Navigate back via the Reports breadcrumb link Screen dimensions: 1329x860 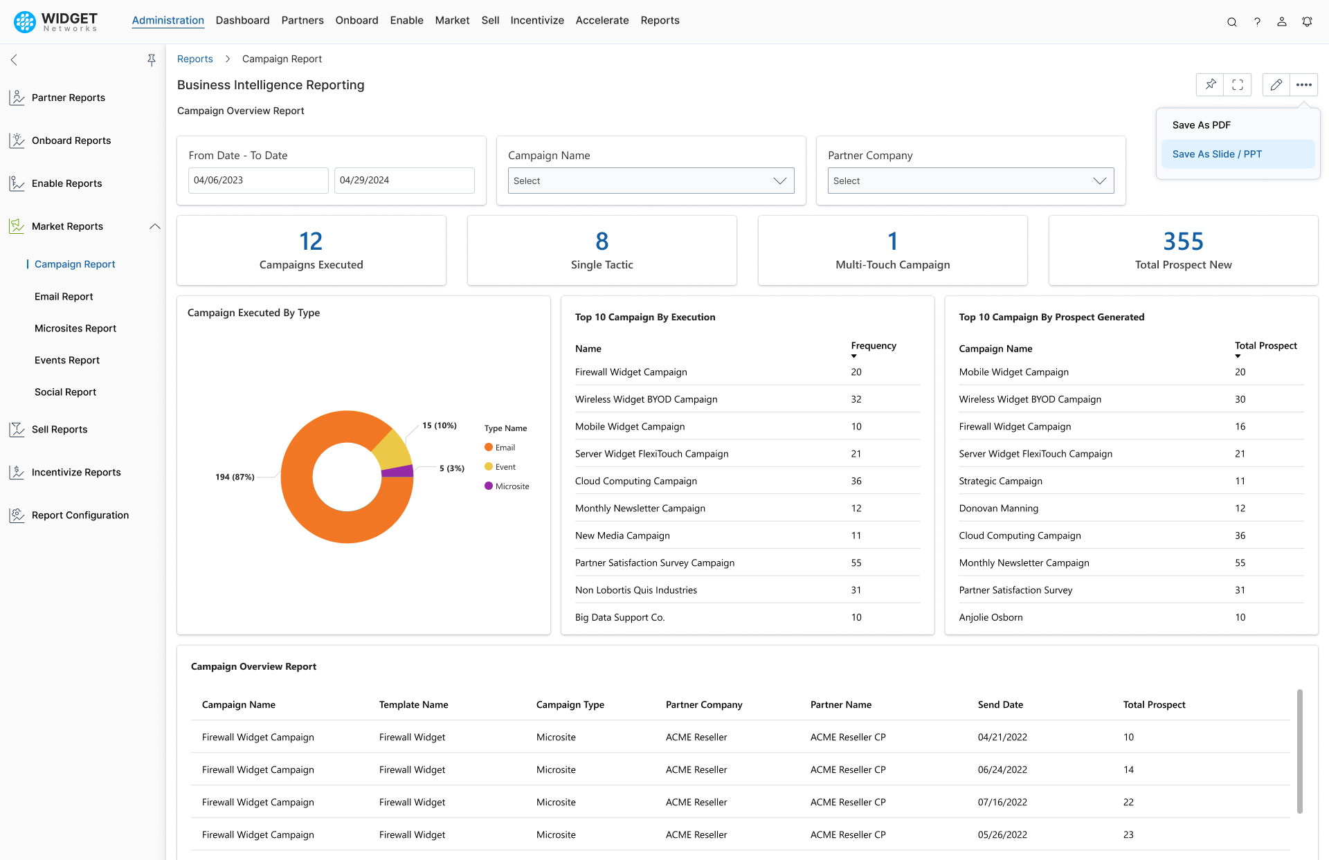click(x=195, y=59)
